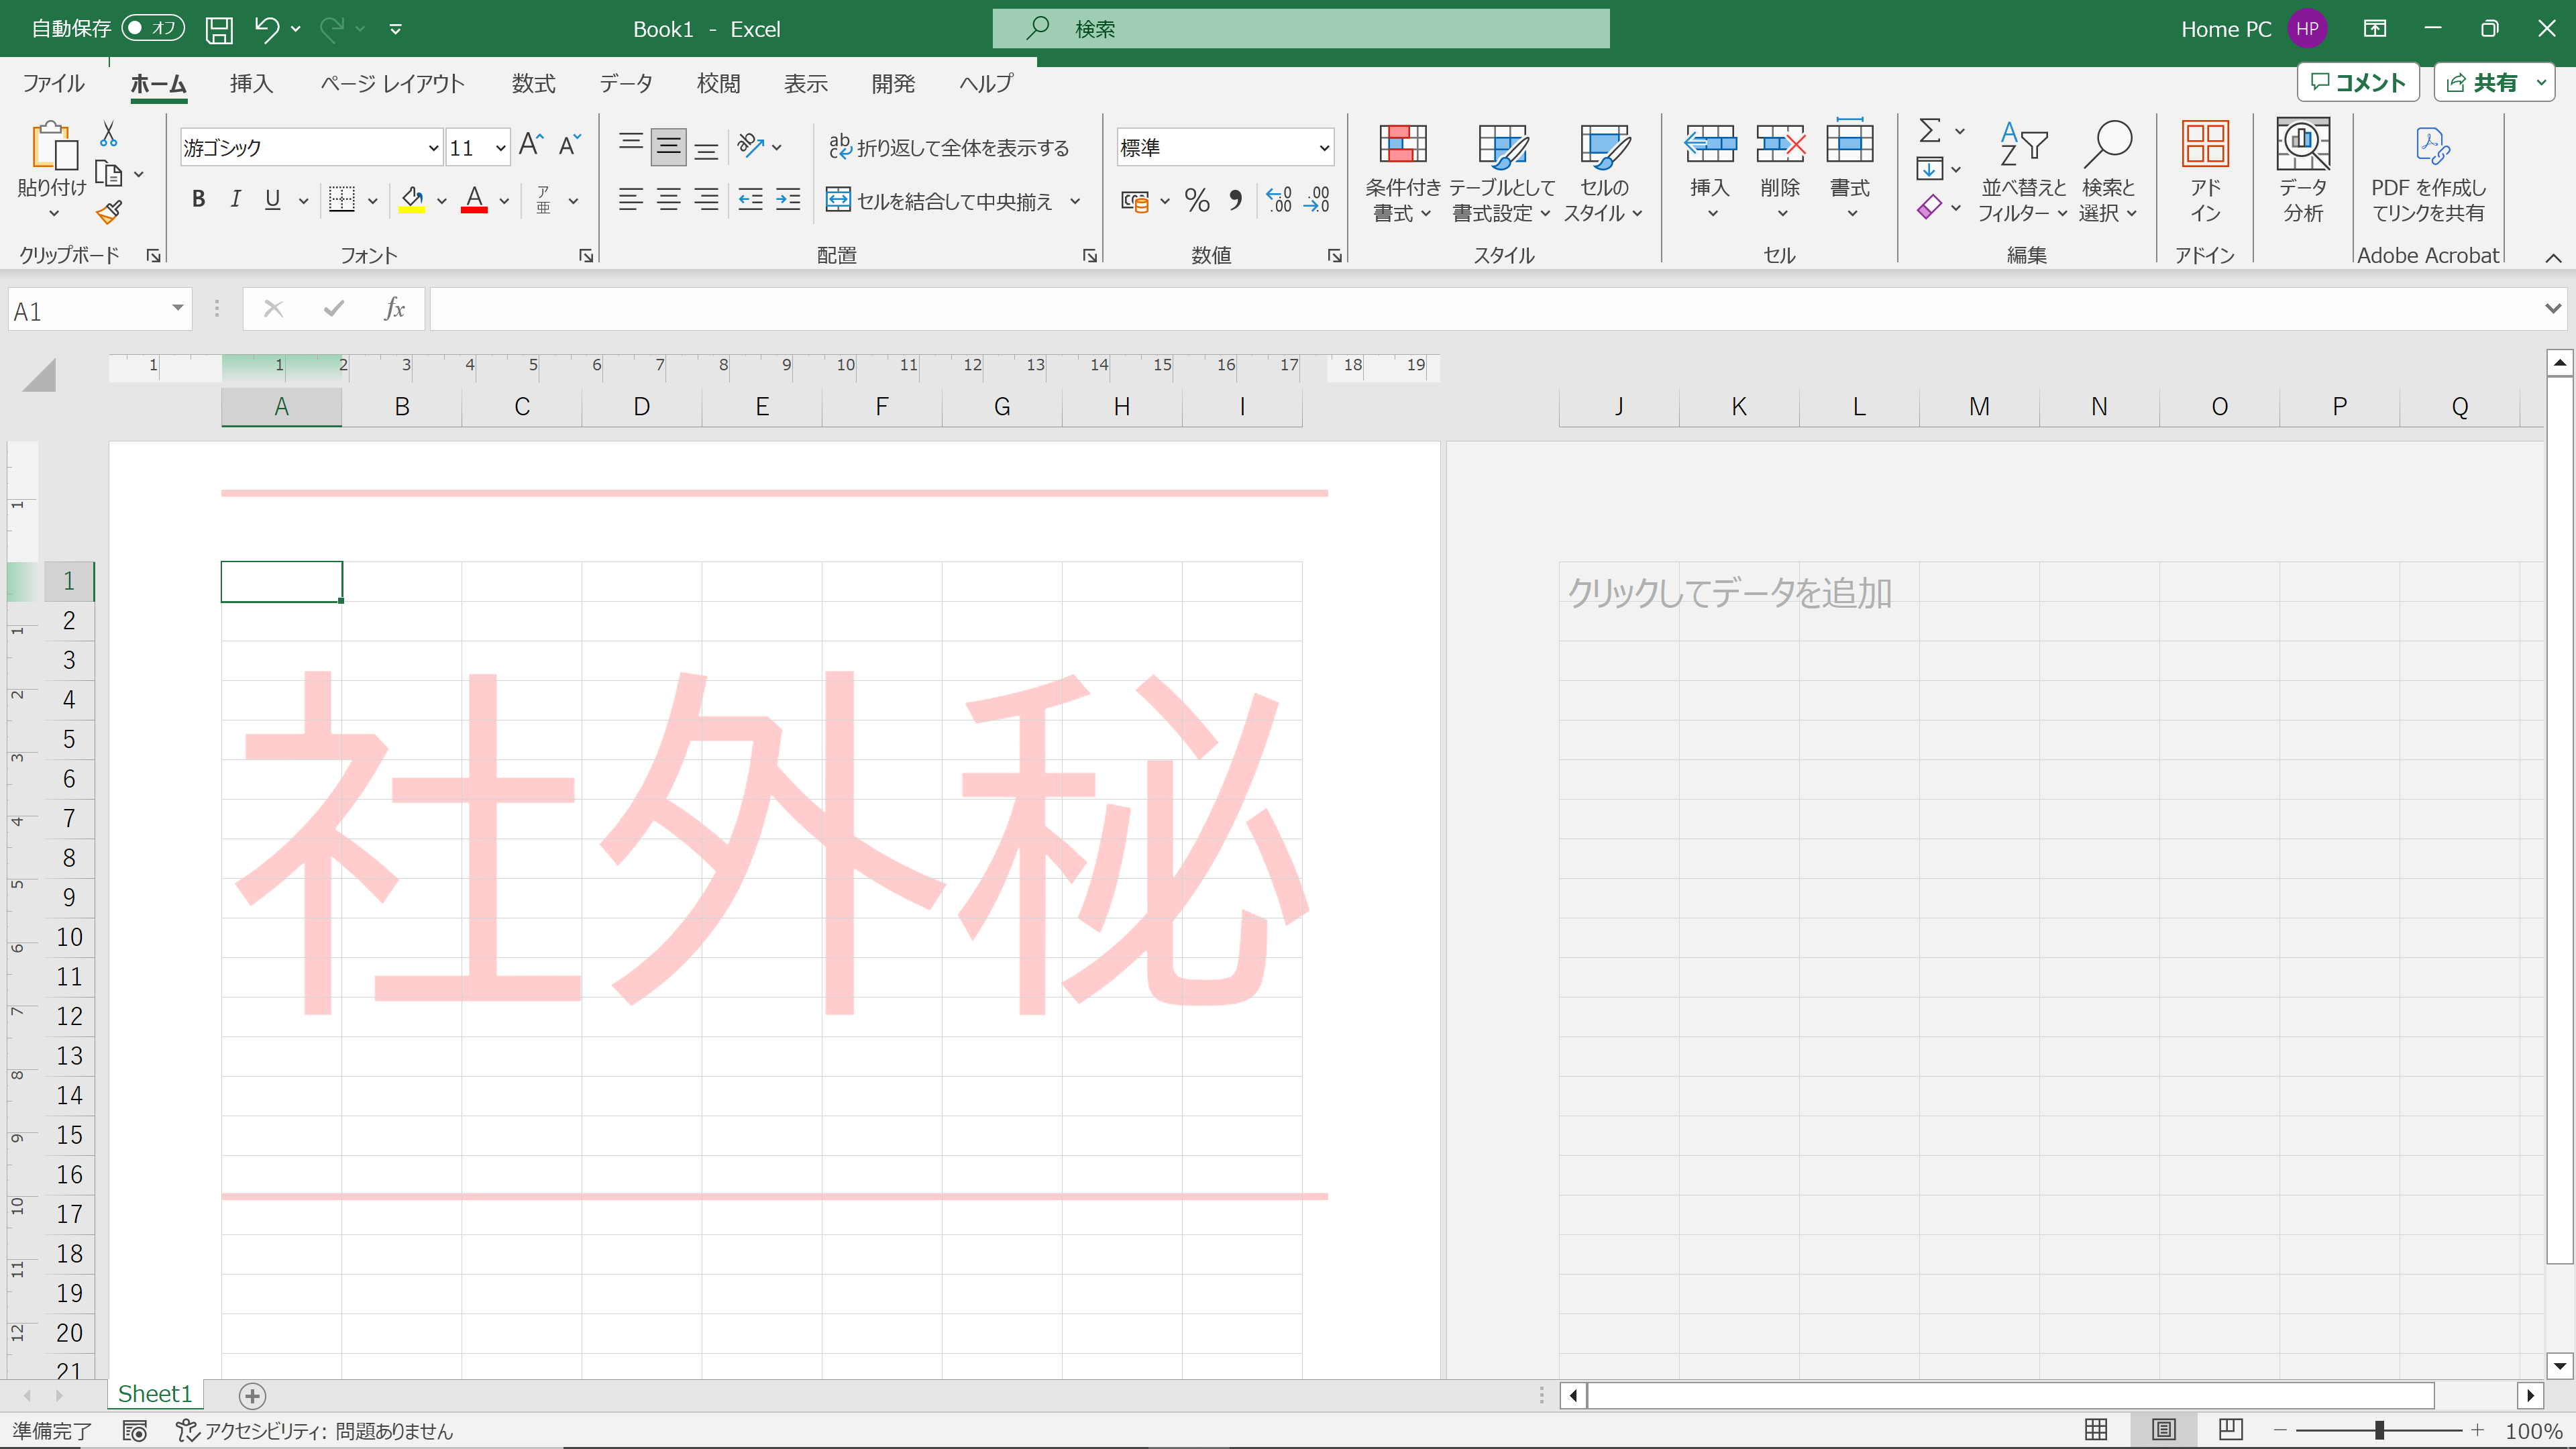Screen dimensions: 2576x1449
Task: Open the データ tab
Action: click(626, 83)
